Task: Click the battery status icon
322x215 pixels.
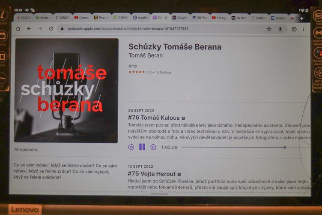Action: pos(307,10)
